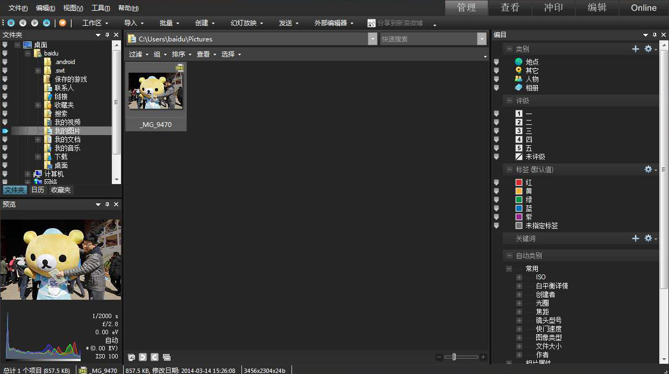669x374 pixels.
Task: Click the 分享到新浪微博 share icon
Action: tap(372, 23)
